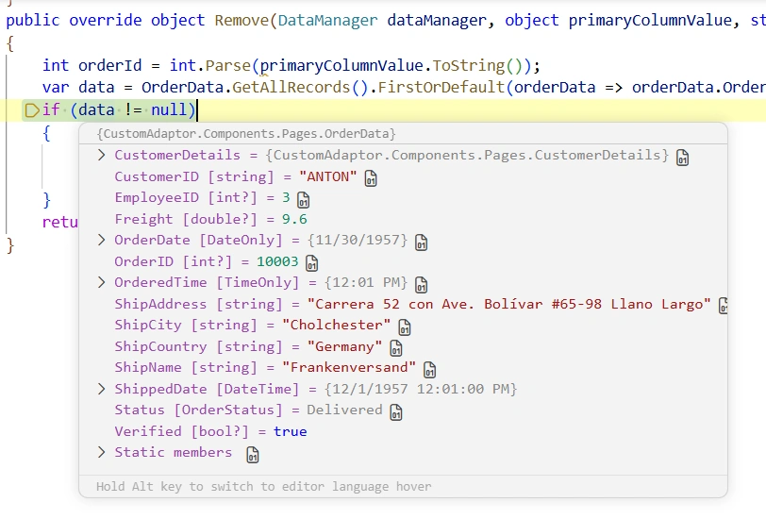Select the ShipCountry [string] property name
The height and width of the screenshot is (519, 766).
click(x=198, y=346)
